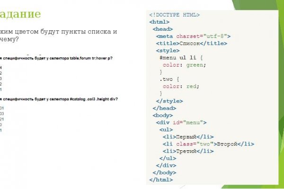
Task: Click the color: red declaration
Action: [x=181, y=86]
